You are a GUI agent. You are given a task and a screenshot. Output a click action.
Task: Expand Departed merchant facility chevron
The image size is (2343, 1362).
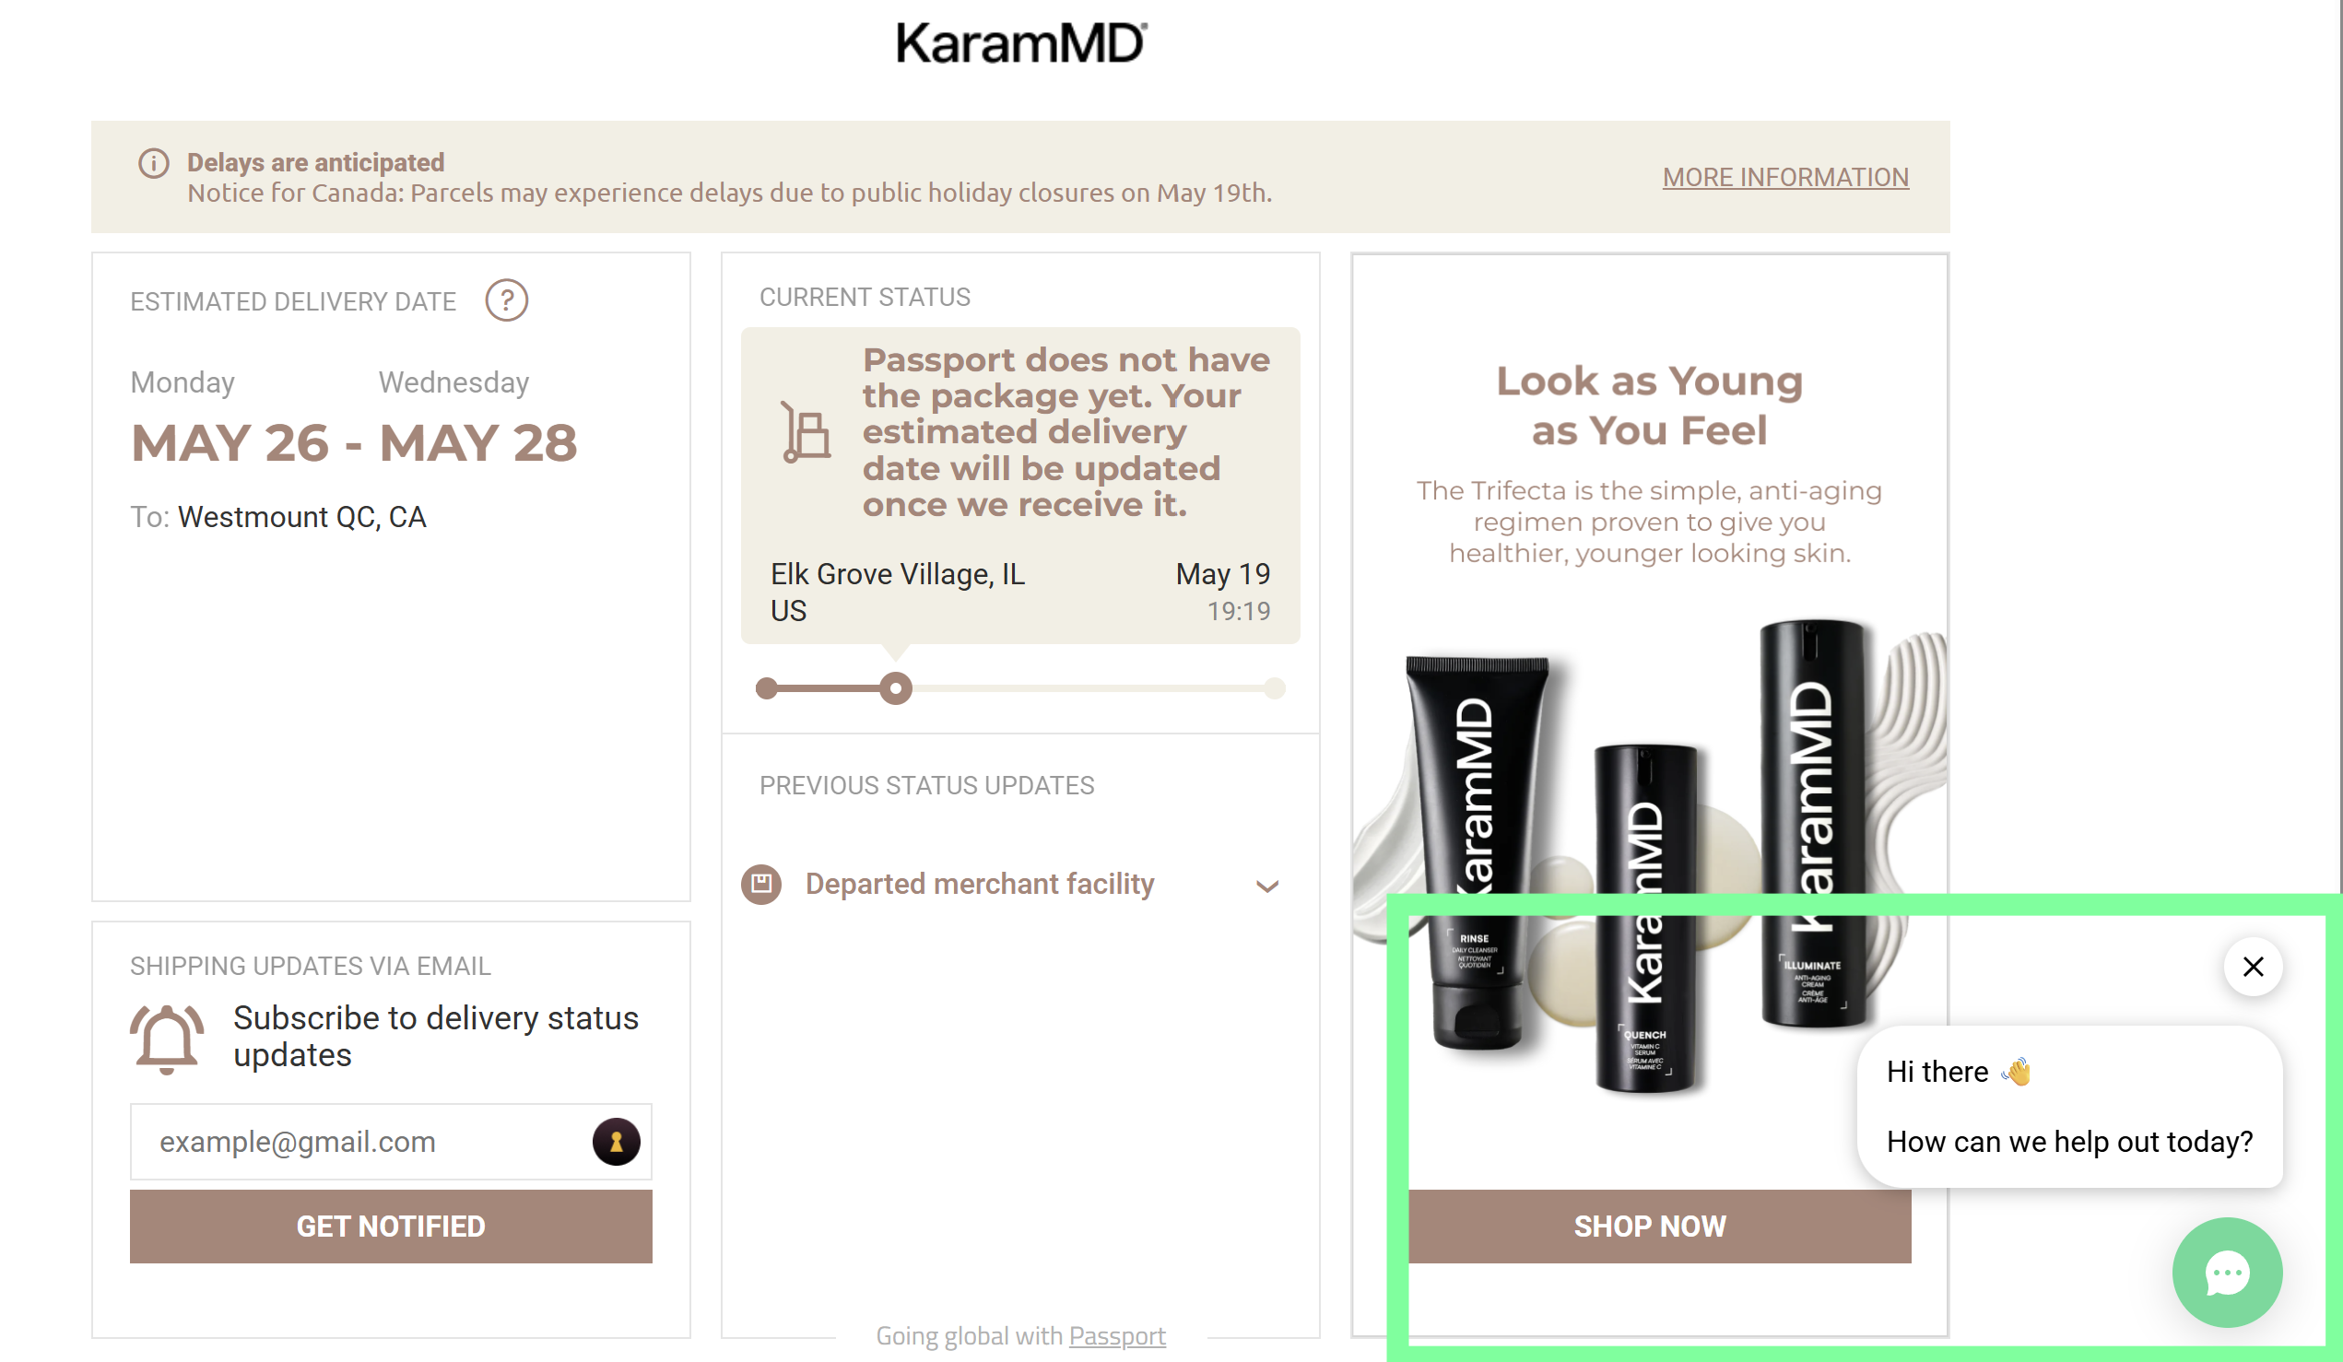click(1267, 886)
